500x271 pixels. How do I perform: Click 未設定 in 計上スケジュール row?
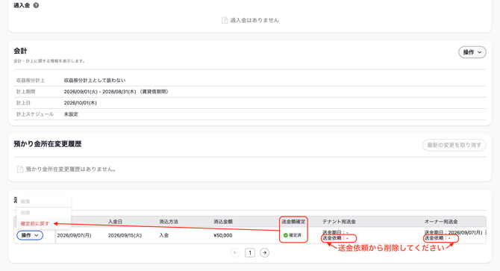coord(71,114)
